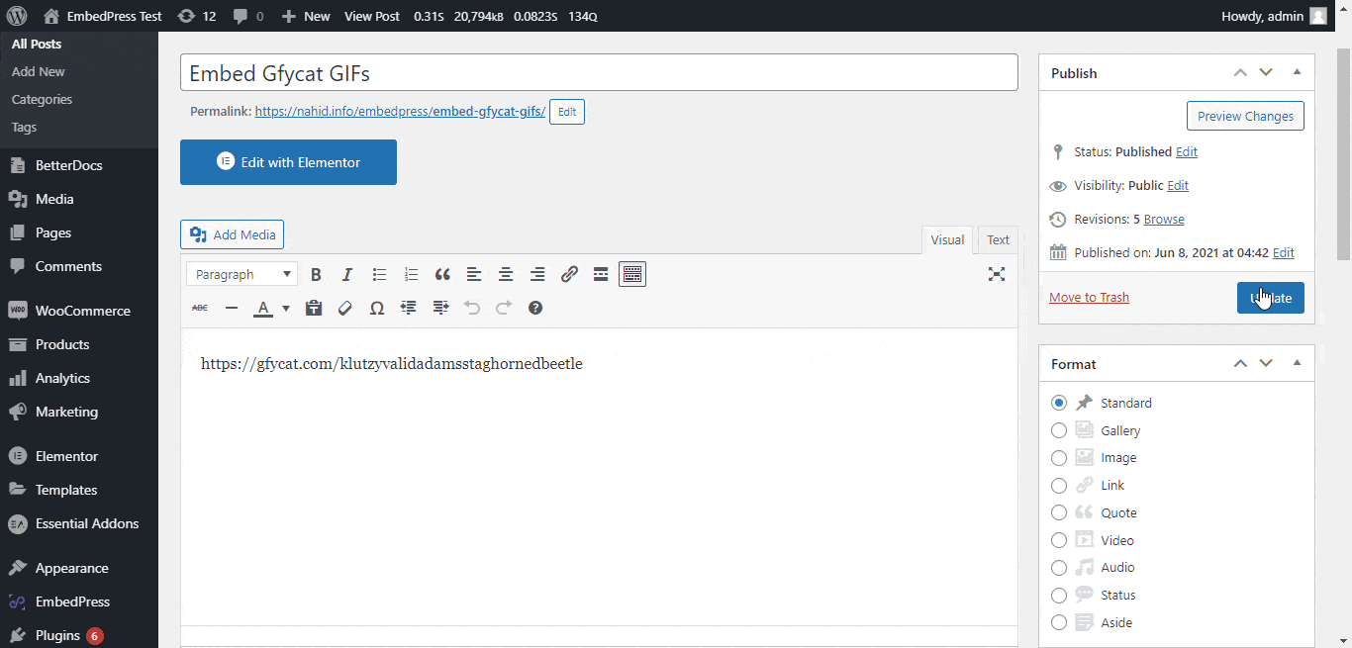Move the Format box up
Image resolution: width=1352 pixels, height=648 pixels.
pos(1240,363)
